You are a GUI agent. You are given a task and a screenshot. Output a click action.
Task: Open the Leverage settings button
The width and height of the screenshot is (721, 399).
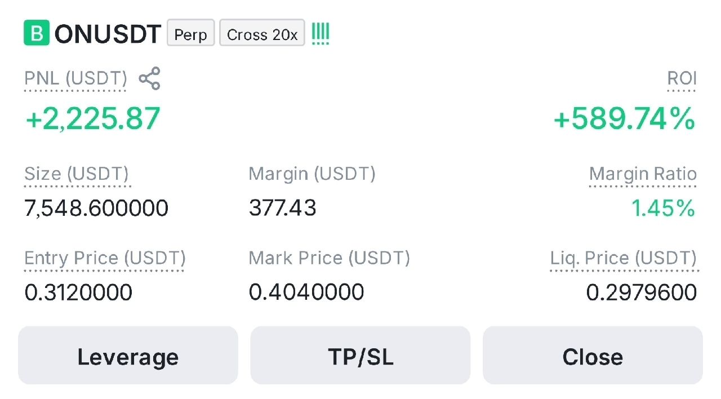(x=128, y=356)
